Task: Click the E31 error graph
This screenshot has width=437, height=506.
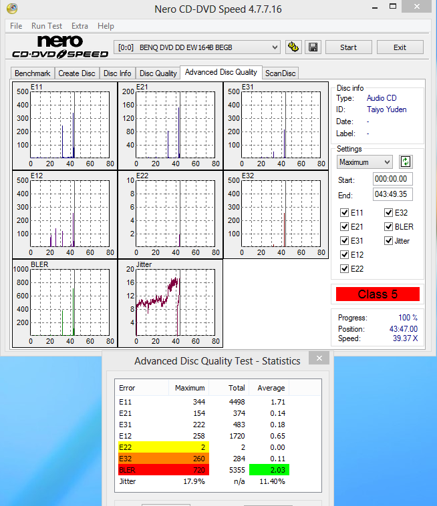Action: pyautogui.click(x=276, y=126)
